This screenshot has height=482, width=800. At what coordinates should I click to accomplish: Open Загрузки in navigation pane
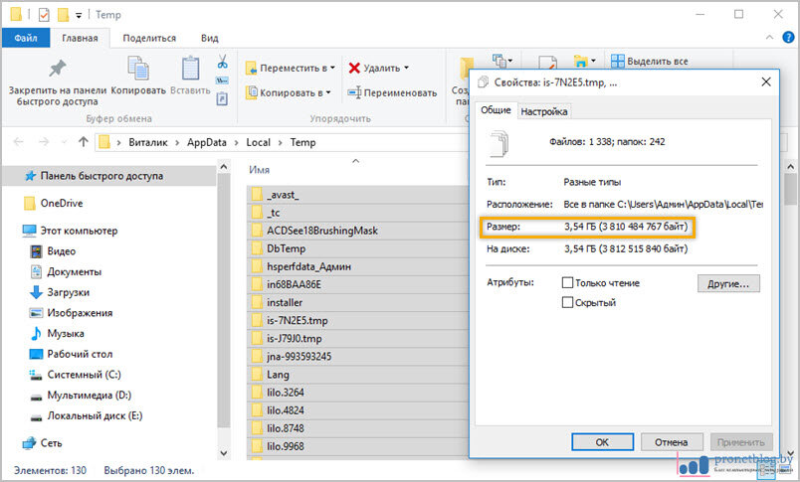[x=68, y=292]
